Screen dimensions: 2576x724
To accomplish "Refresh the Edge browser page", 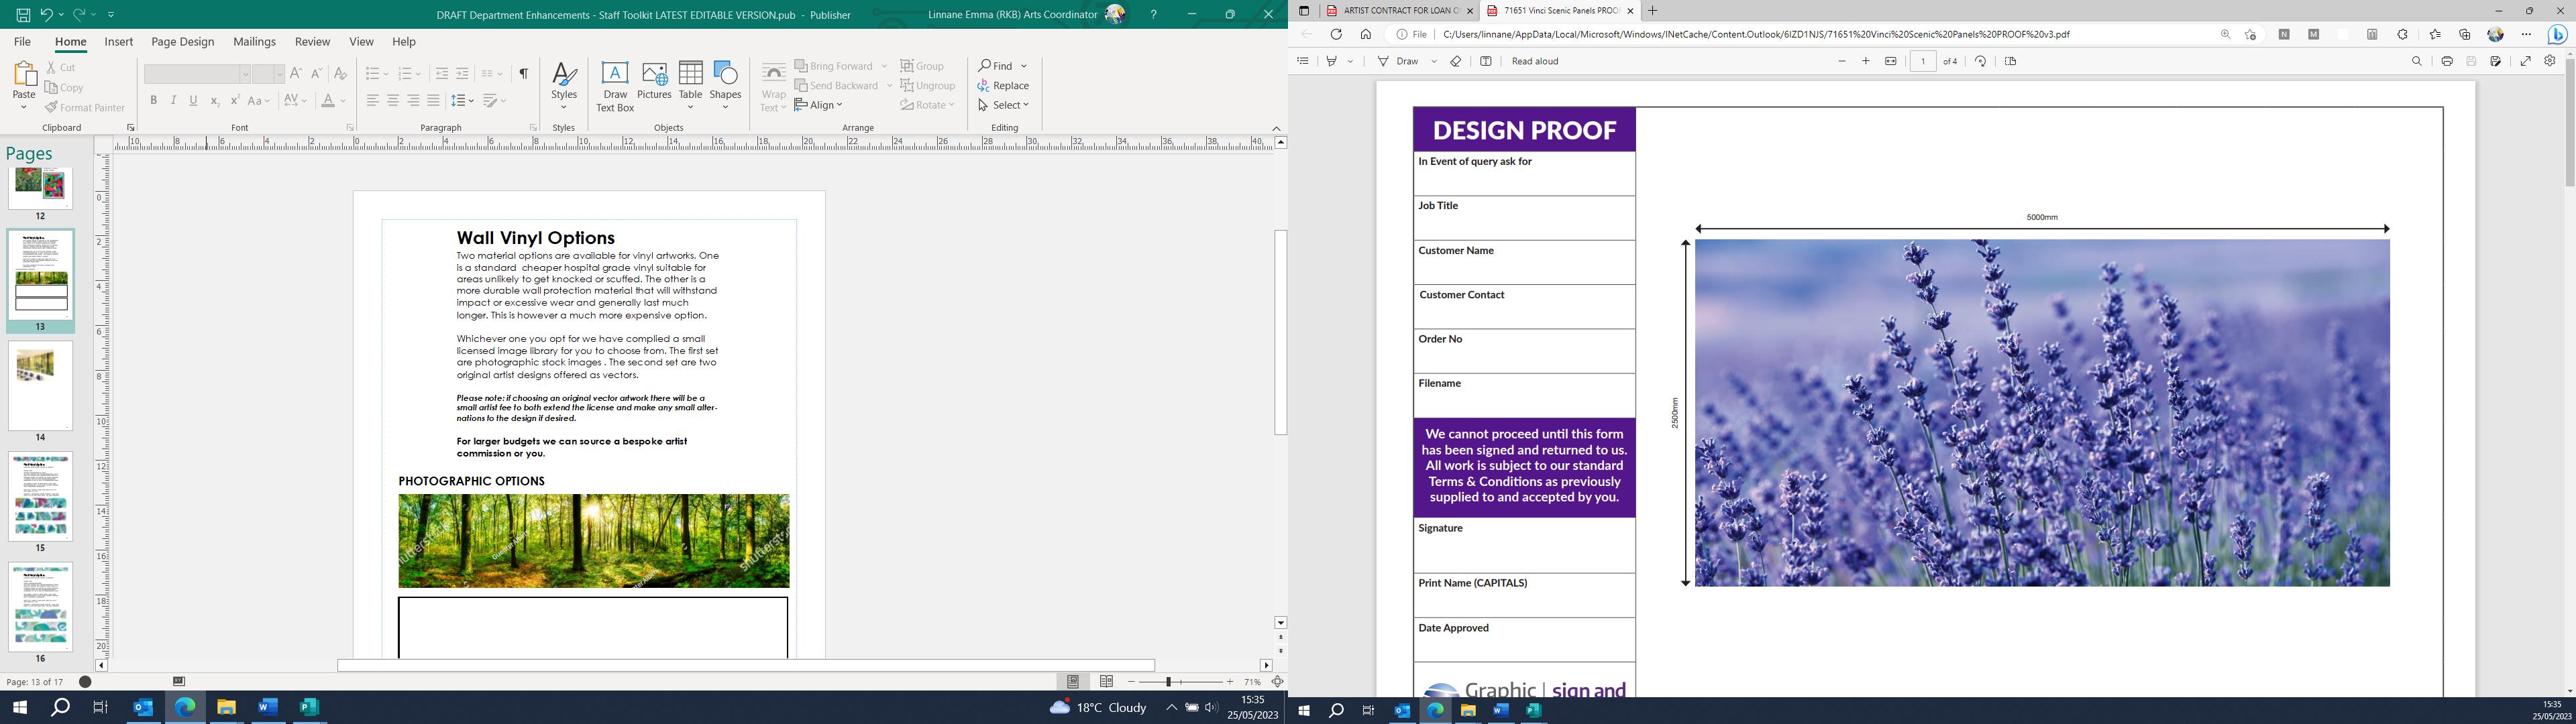I will 1335,34.
